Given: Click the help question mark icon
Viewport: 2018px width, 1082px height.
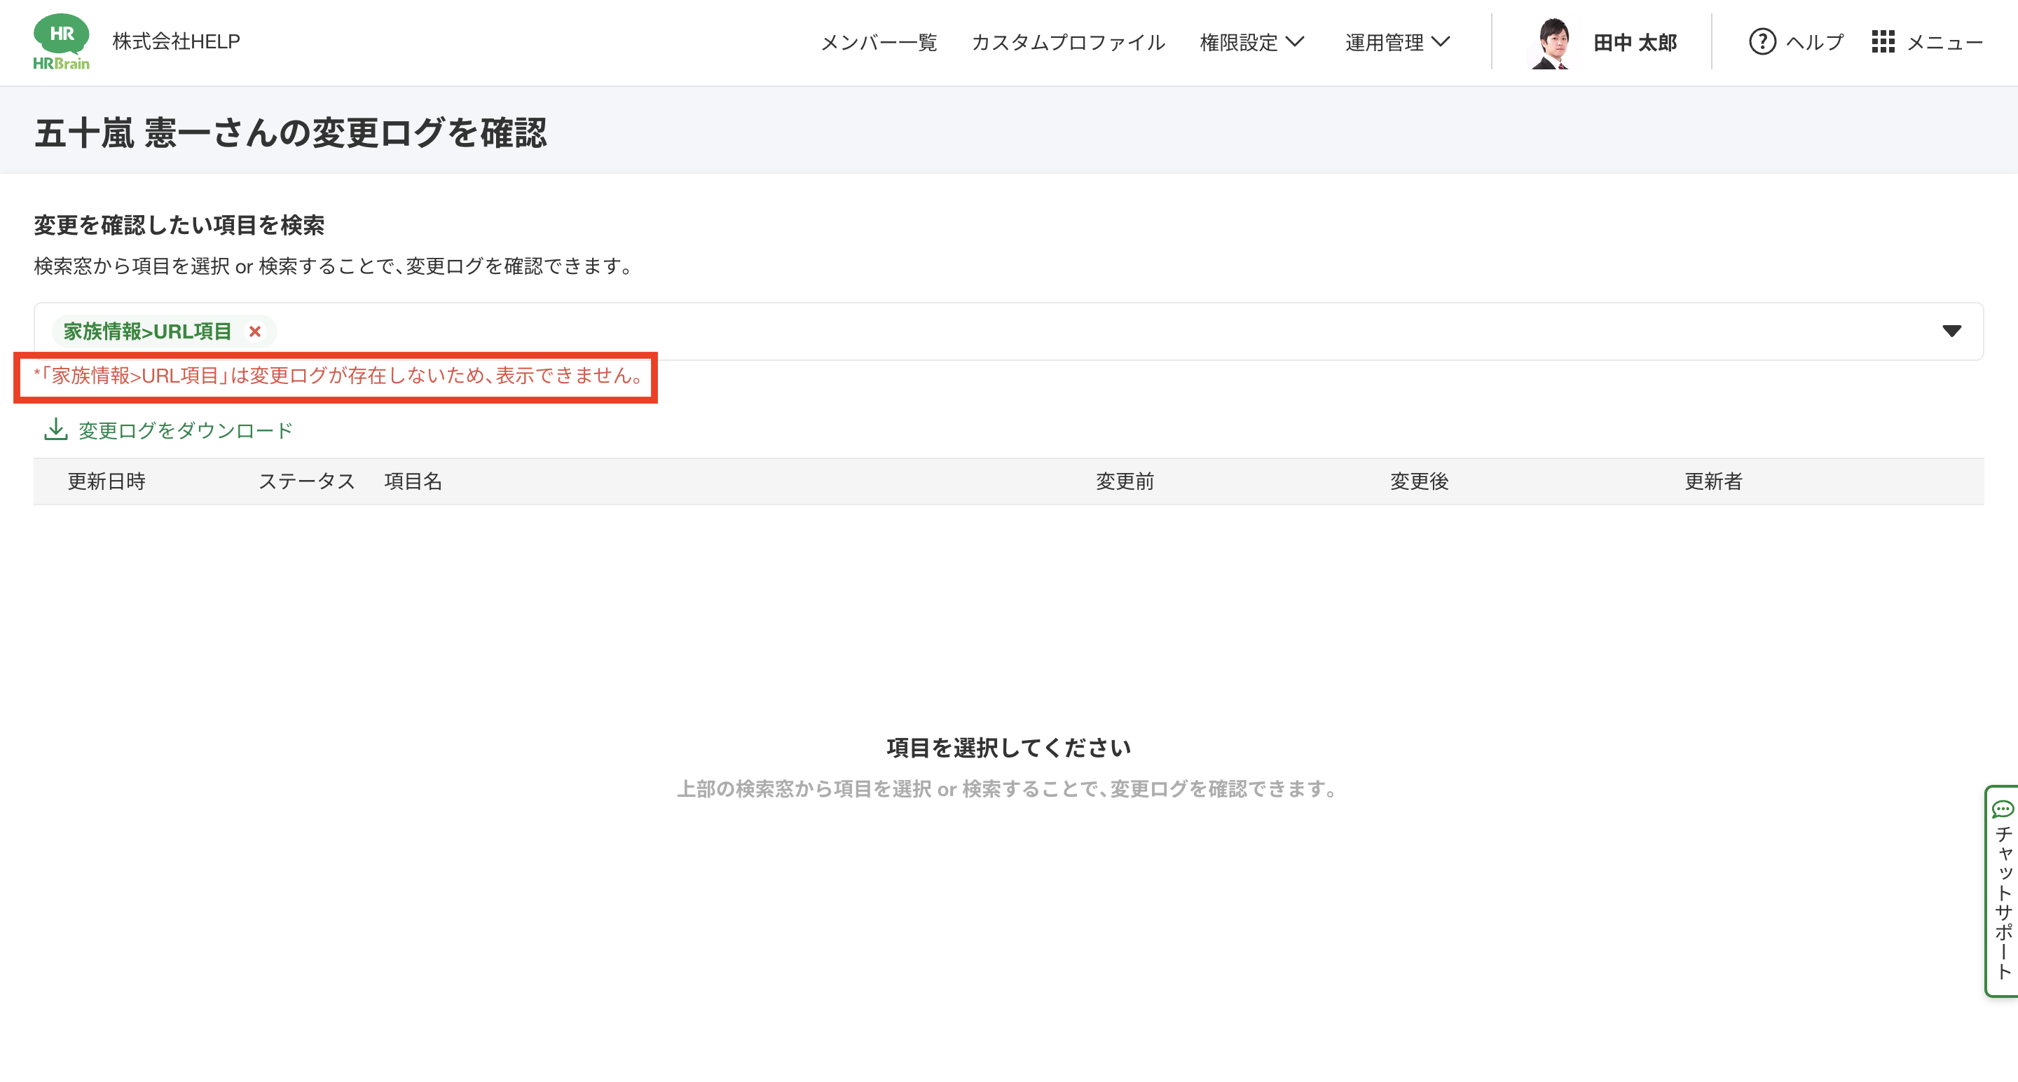Looking at the screenshot, I should [x=1762, y=41].
